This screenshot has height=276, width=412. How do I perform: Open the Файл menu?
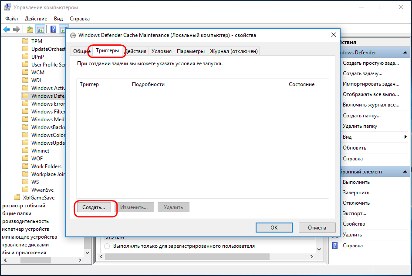tap(12, 19)
